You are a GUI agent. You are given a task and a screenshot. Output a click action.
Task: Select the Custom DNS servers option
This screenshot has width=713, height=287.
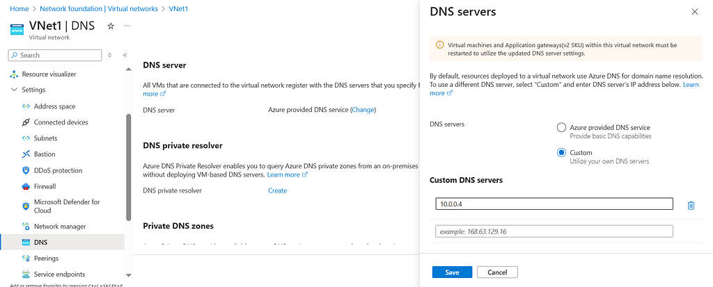(561, 153)
